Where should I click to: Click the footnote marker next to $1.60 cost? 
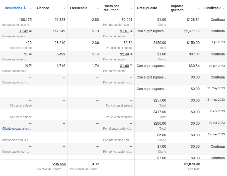(x=131, y=66)
